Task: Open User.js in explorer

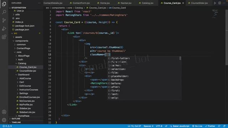Action: pyautogui.click(x=20, y=11)
